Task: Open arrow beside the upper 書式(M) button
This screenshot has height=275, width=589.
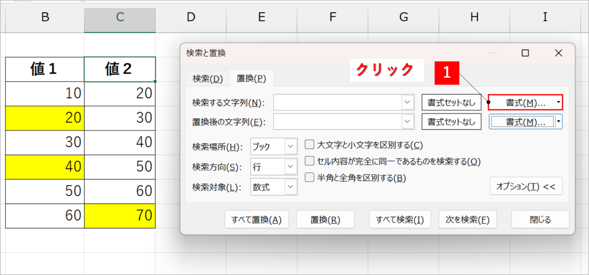Action: pyautogui.click(x=559, y=102)
